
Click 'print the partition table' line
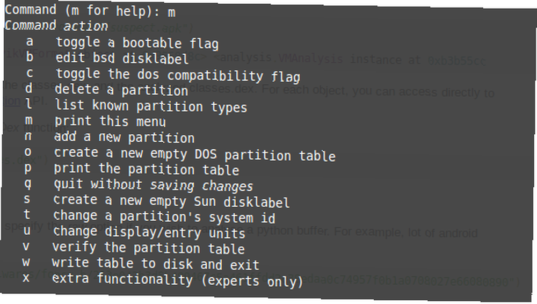[x=146, y=169]
